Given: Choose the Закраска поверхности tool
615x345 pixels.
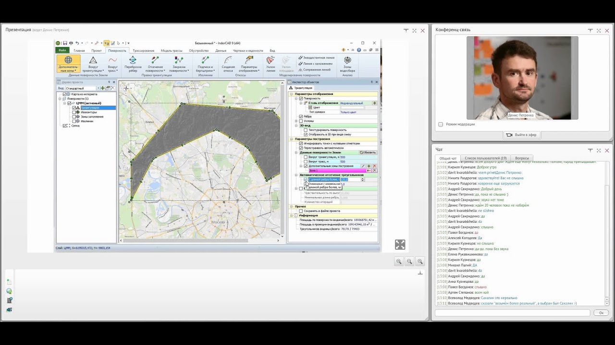Looking at the screenshot, I should 179,64.
